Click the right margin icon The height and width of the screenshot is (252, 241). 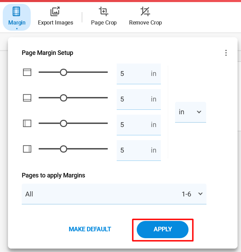point(27,149)
